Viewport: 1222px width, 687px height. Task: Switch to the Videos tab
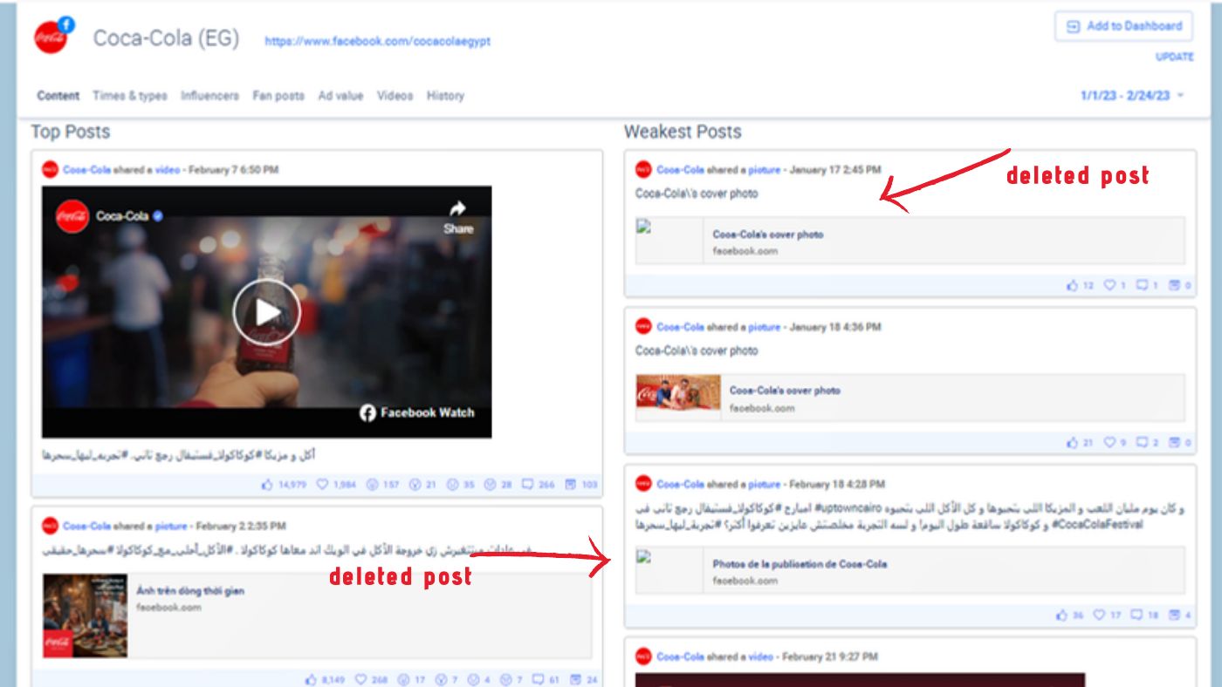coord(395,96)
